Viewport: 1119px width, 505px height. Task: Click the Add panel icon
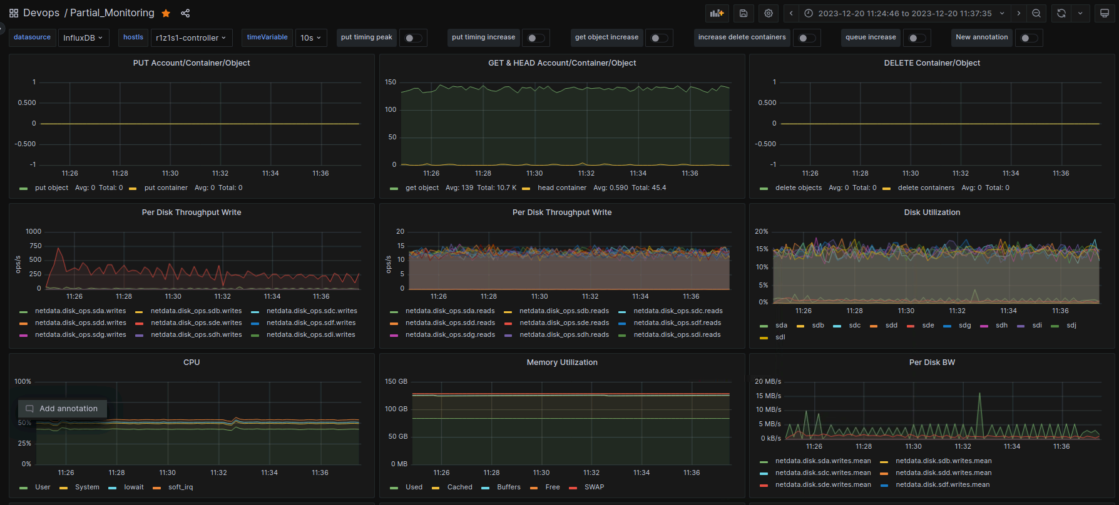click(717, 13)
